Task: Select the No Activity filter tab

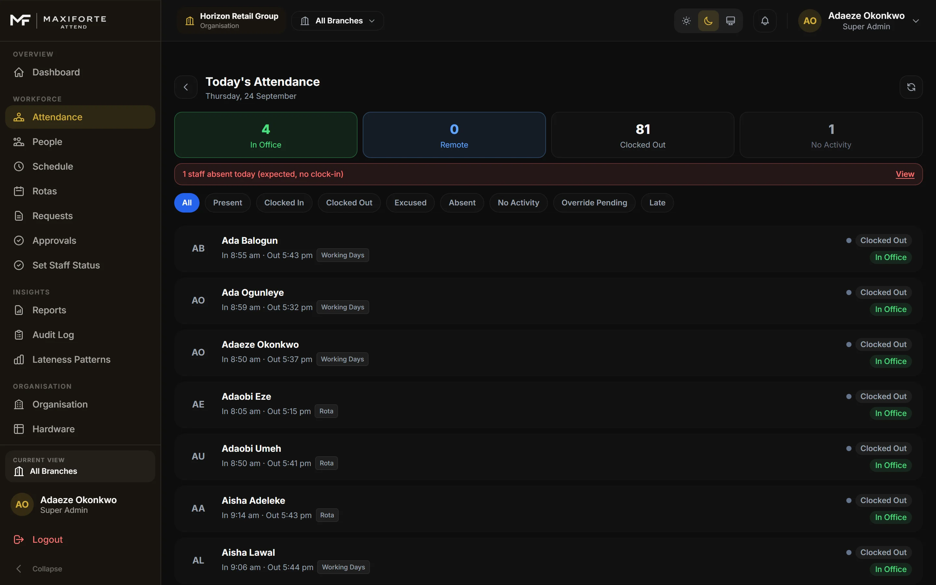Action: 518,203
